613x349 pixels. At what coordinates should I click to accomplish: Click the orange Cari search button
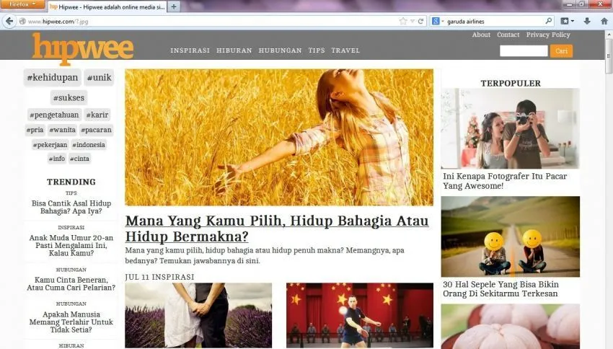[561, 50]
